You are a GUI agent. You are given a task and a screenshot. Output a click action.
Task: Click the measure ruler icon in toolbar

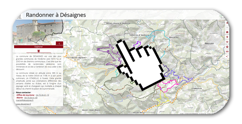point(227,52)
